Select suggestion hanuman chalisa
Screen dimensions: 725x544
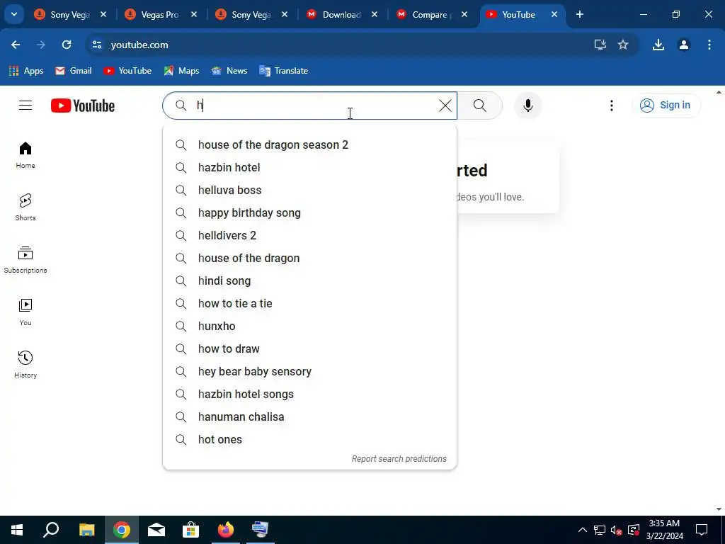coord(309,416)
